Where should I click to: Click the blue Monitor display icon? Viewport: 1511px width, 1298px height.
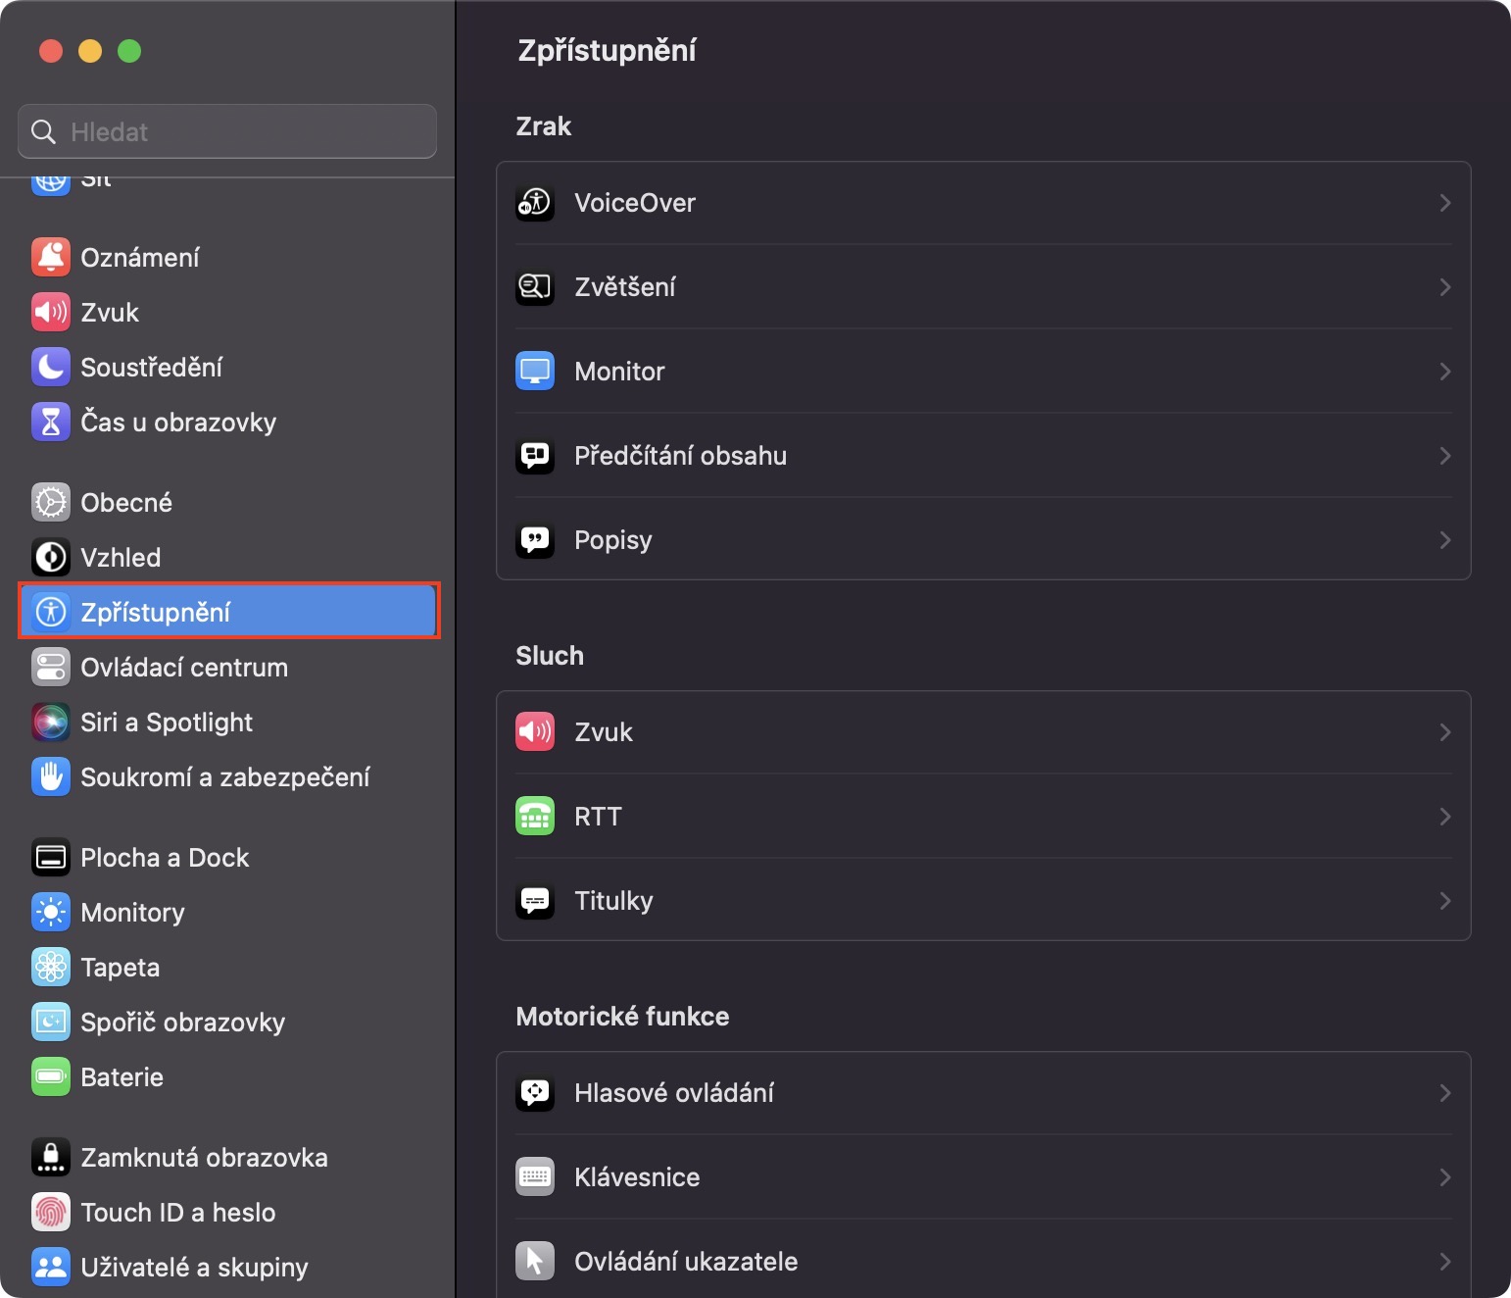pos(535,372)
